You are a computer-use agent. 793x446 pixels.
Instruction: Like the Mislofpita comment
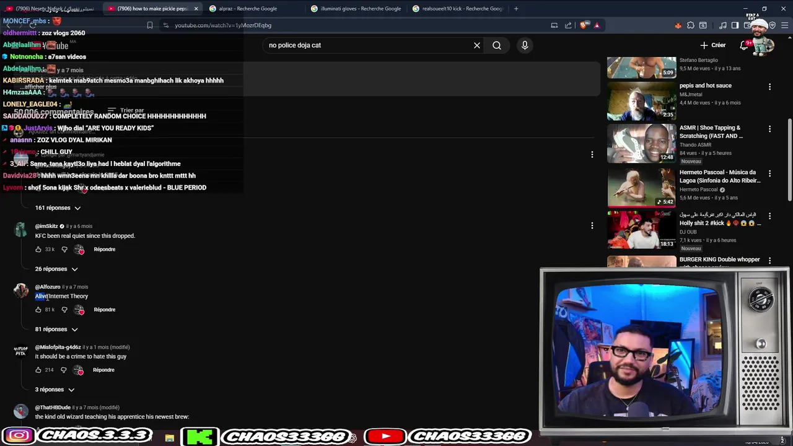click(38, 370)
